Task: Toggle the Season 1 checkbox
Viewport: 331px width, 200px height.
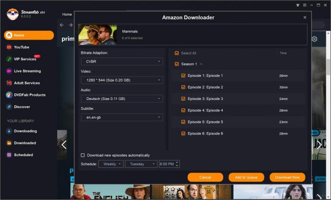Action: click(x=177, y=64)
